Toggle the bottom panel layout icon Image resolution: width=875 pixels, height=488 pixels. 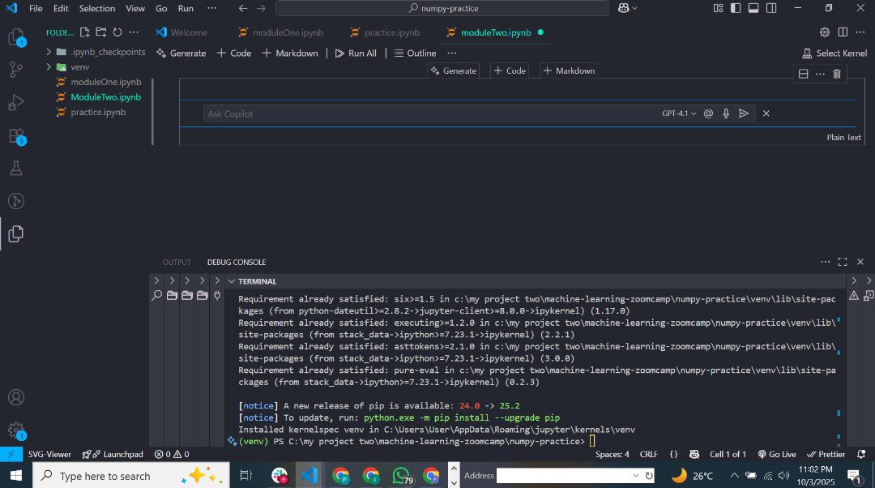click(x=753, y=8)
